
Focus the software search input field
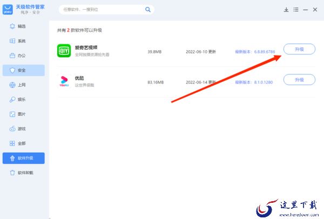click(x=106, y=10)
